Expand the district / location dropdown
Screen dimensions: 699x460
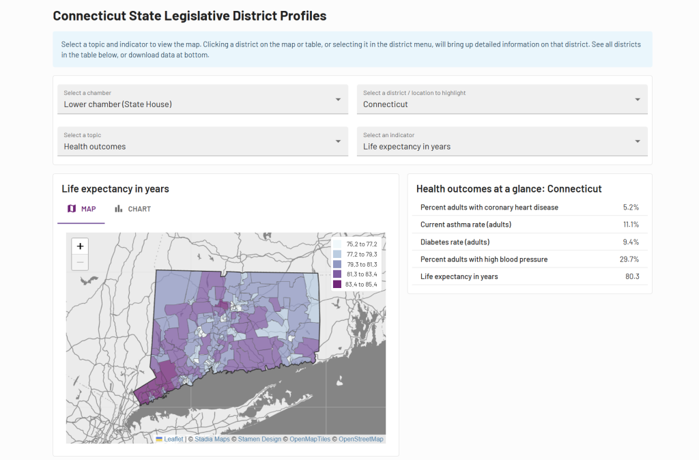[x=502, y=100]
